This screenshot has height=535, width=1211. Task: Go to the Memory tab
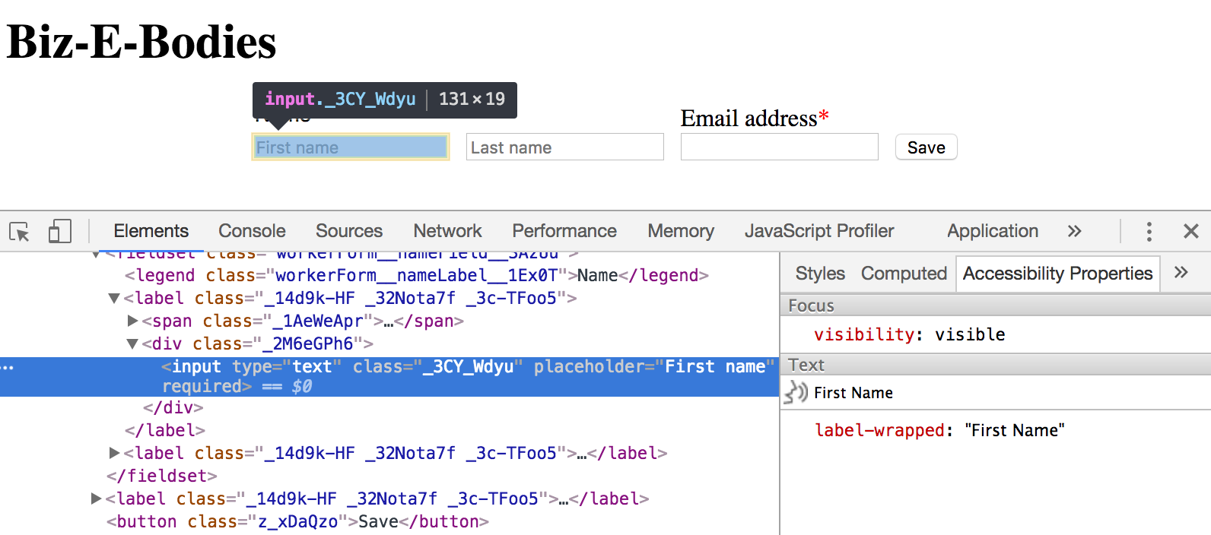(x=681, y=231)
